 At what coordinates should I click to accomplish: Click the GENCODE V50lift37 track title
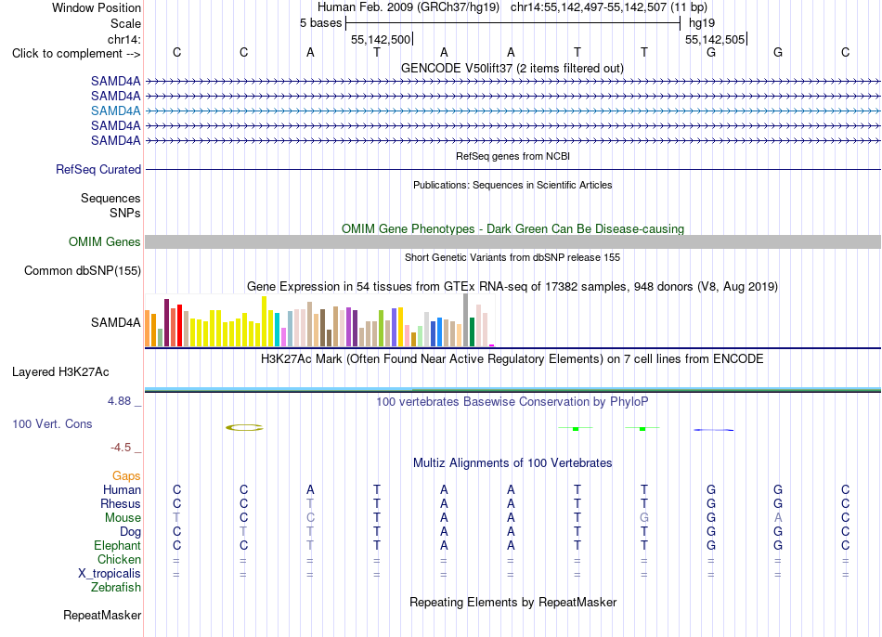click(512, 68)
